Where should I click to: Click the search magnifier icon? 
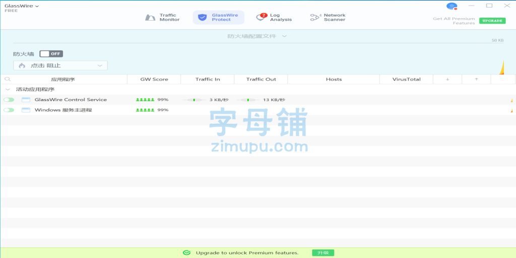8,79
